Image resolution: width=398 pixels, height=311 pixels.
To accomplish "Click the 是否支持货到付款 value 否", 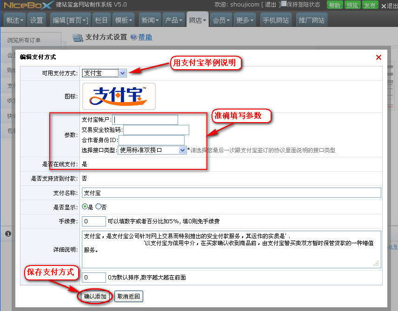I will pos(85,178).
